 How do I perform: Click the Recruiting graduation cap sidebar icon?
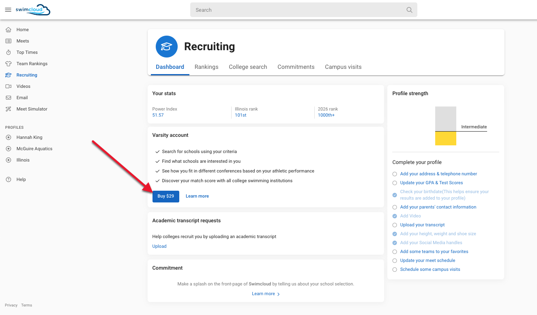[x=9, y=75]
